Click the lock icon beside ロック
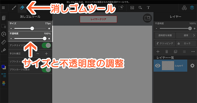Viewport: 197px width, 103px height. [x=179, y=43]
